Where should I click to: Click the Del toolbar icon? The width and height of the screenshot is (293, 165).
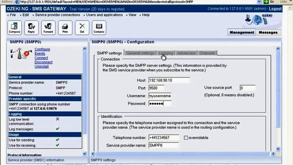82,27
